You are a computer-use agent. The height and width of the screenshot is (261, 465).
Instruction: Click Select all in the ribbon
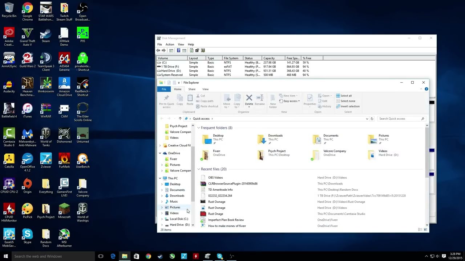tap(344, 96)
